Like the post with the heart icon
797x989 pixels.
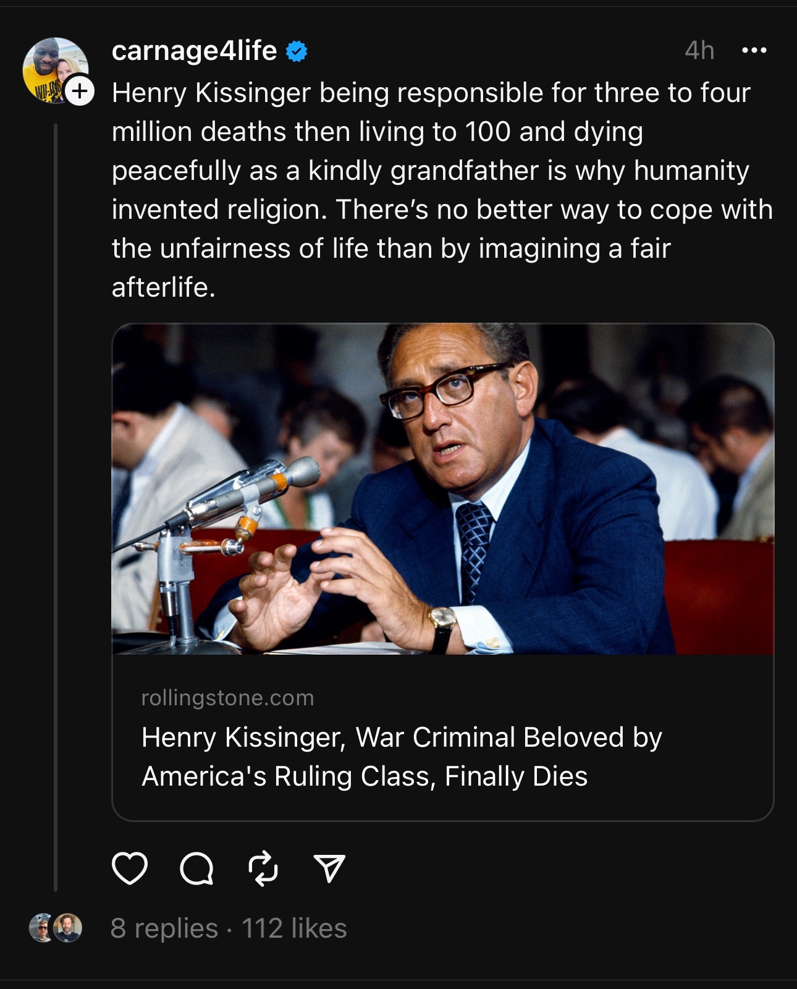coord(130,868)
